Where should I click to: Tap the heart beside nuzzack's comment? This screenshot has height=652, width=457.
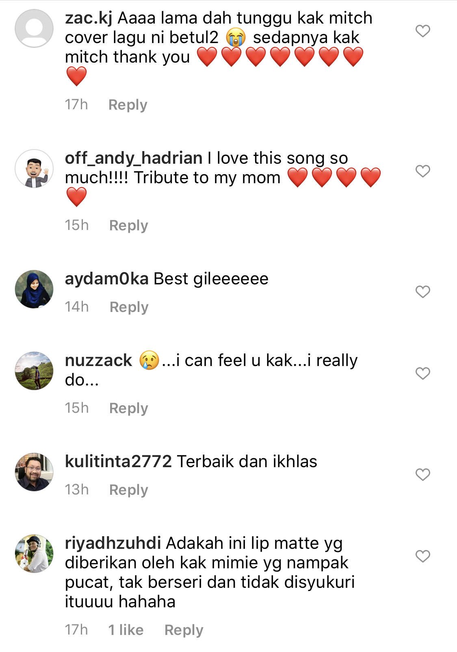(422, 373)
